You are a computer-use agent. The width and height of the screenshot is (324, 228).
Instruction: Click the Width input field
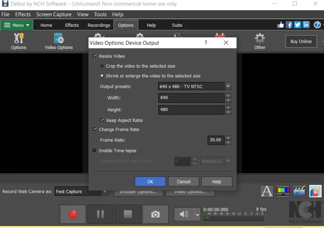(x=191, y=98)
